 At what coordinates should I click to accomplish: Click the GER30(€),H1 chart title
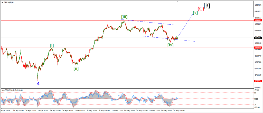(9, 2)
